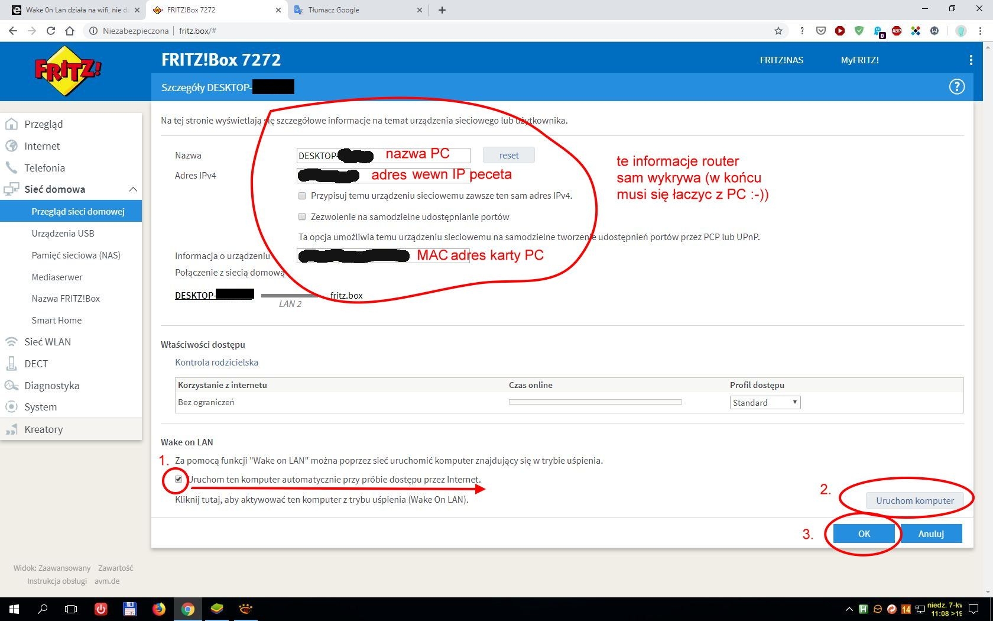The image size is (993, 621).
Task: Open the Standard access profile dropdown
Action: tap(765, 403)
